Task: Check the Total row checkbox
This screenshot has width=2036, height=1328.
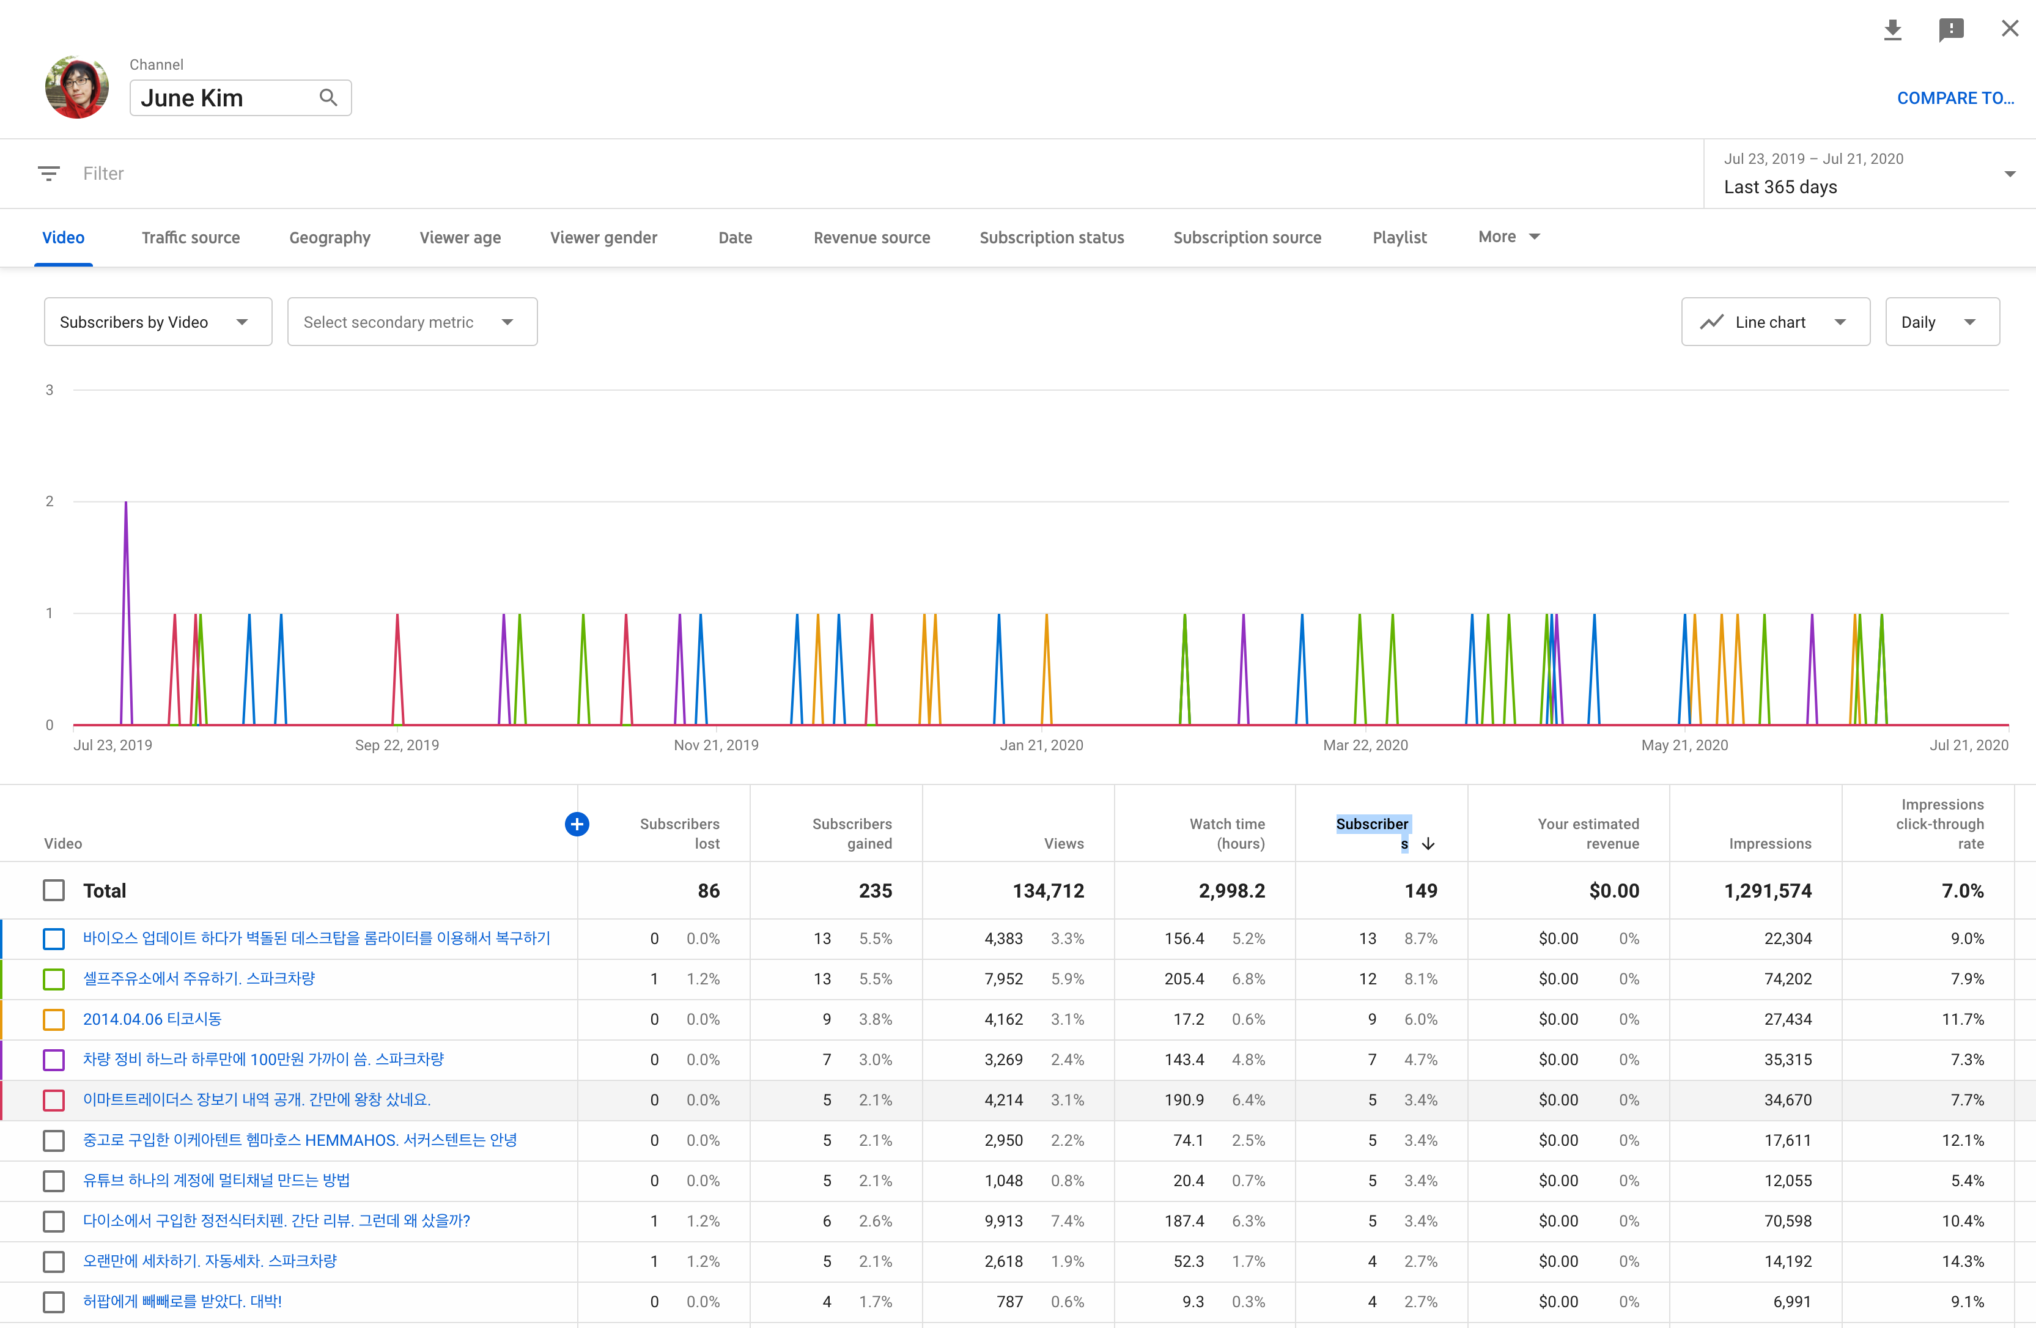Action: [x=54, y=891]
